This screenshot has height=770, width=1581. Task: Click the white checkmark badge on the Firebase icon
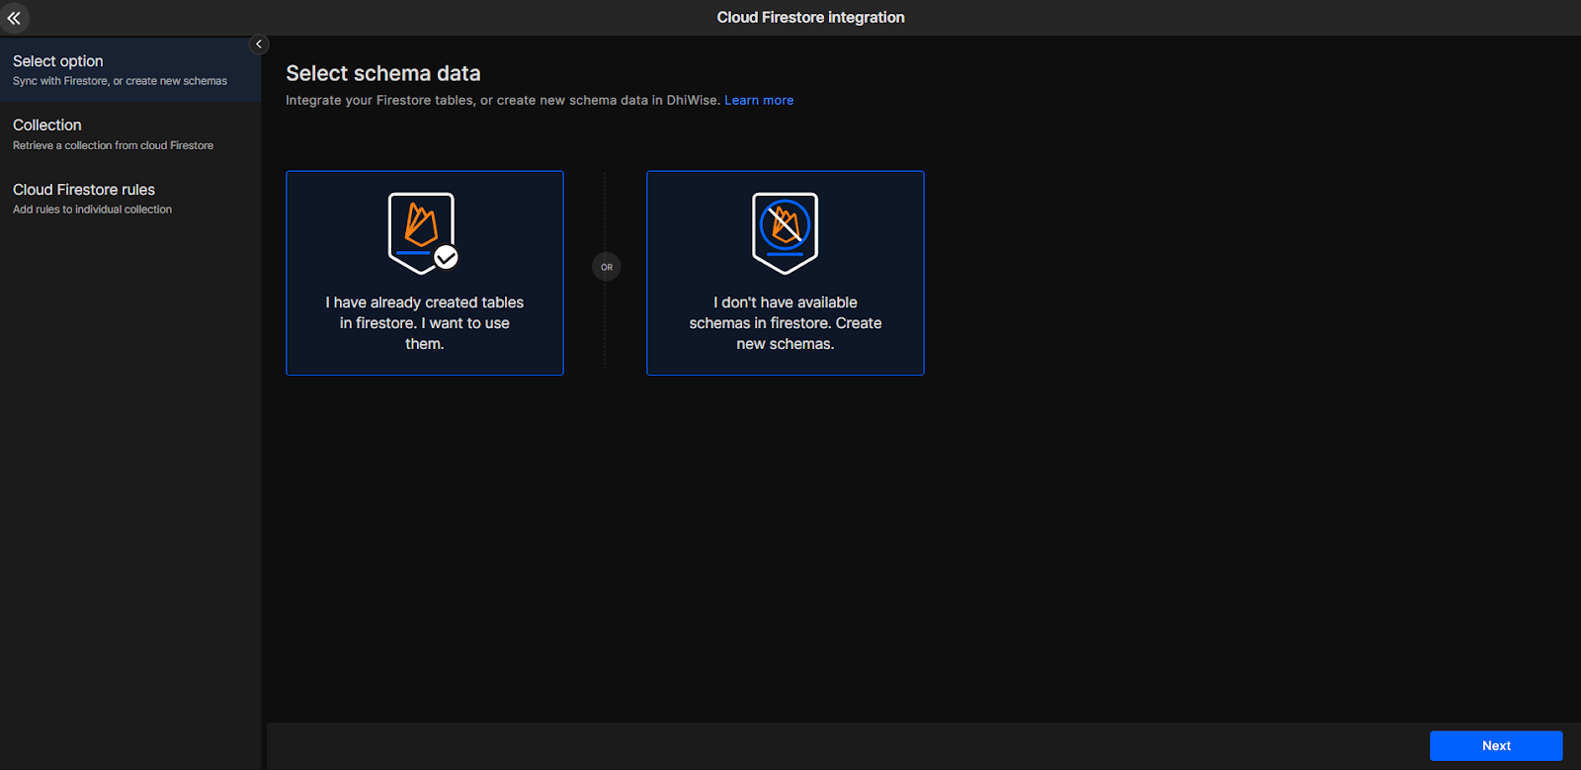coord(447,257)
